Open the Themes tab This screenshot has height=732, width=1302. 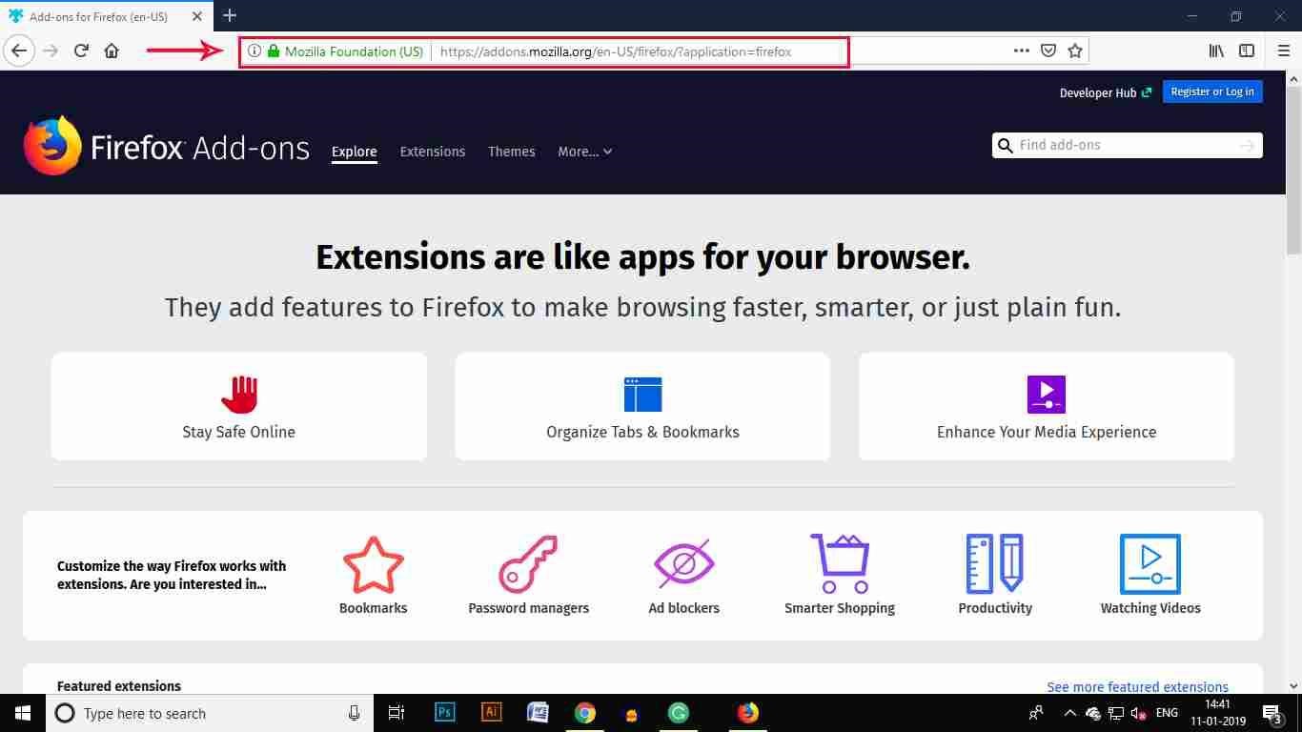[x=512, y=152]
